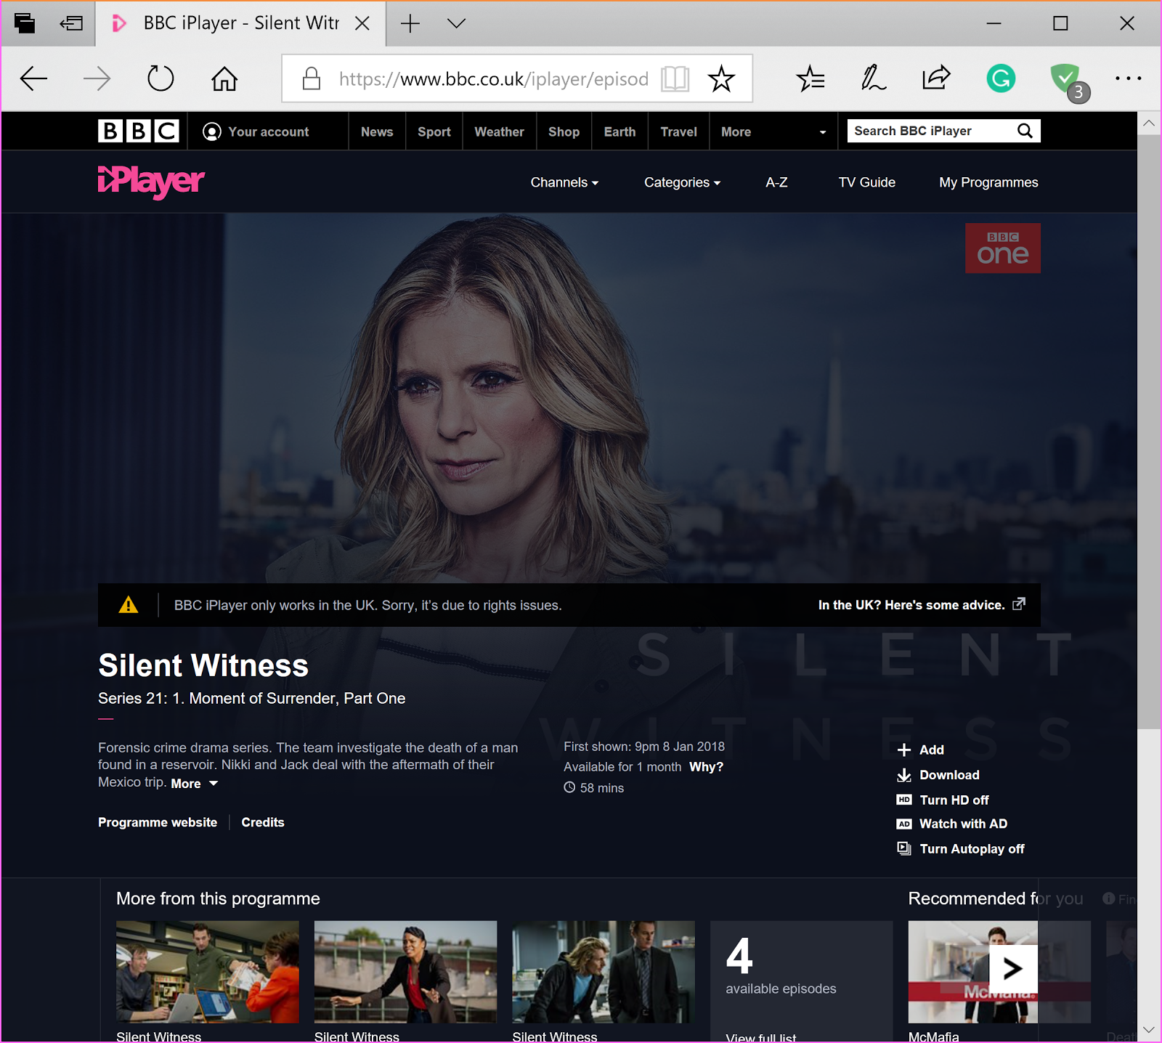The height and width of the screenshot is (1043, 1162).
Task: Click the browser forward arrow
Action: (x=97, y=78)
